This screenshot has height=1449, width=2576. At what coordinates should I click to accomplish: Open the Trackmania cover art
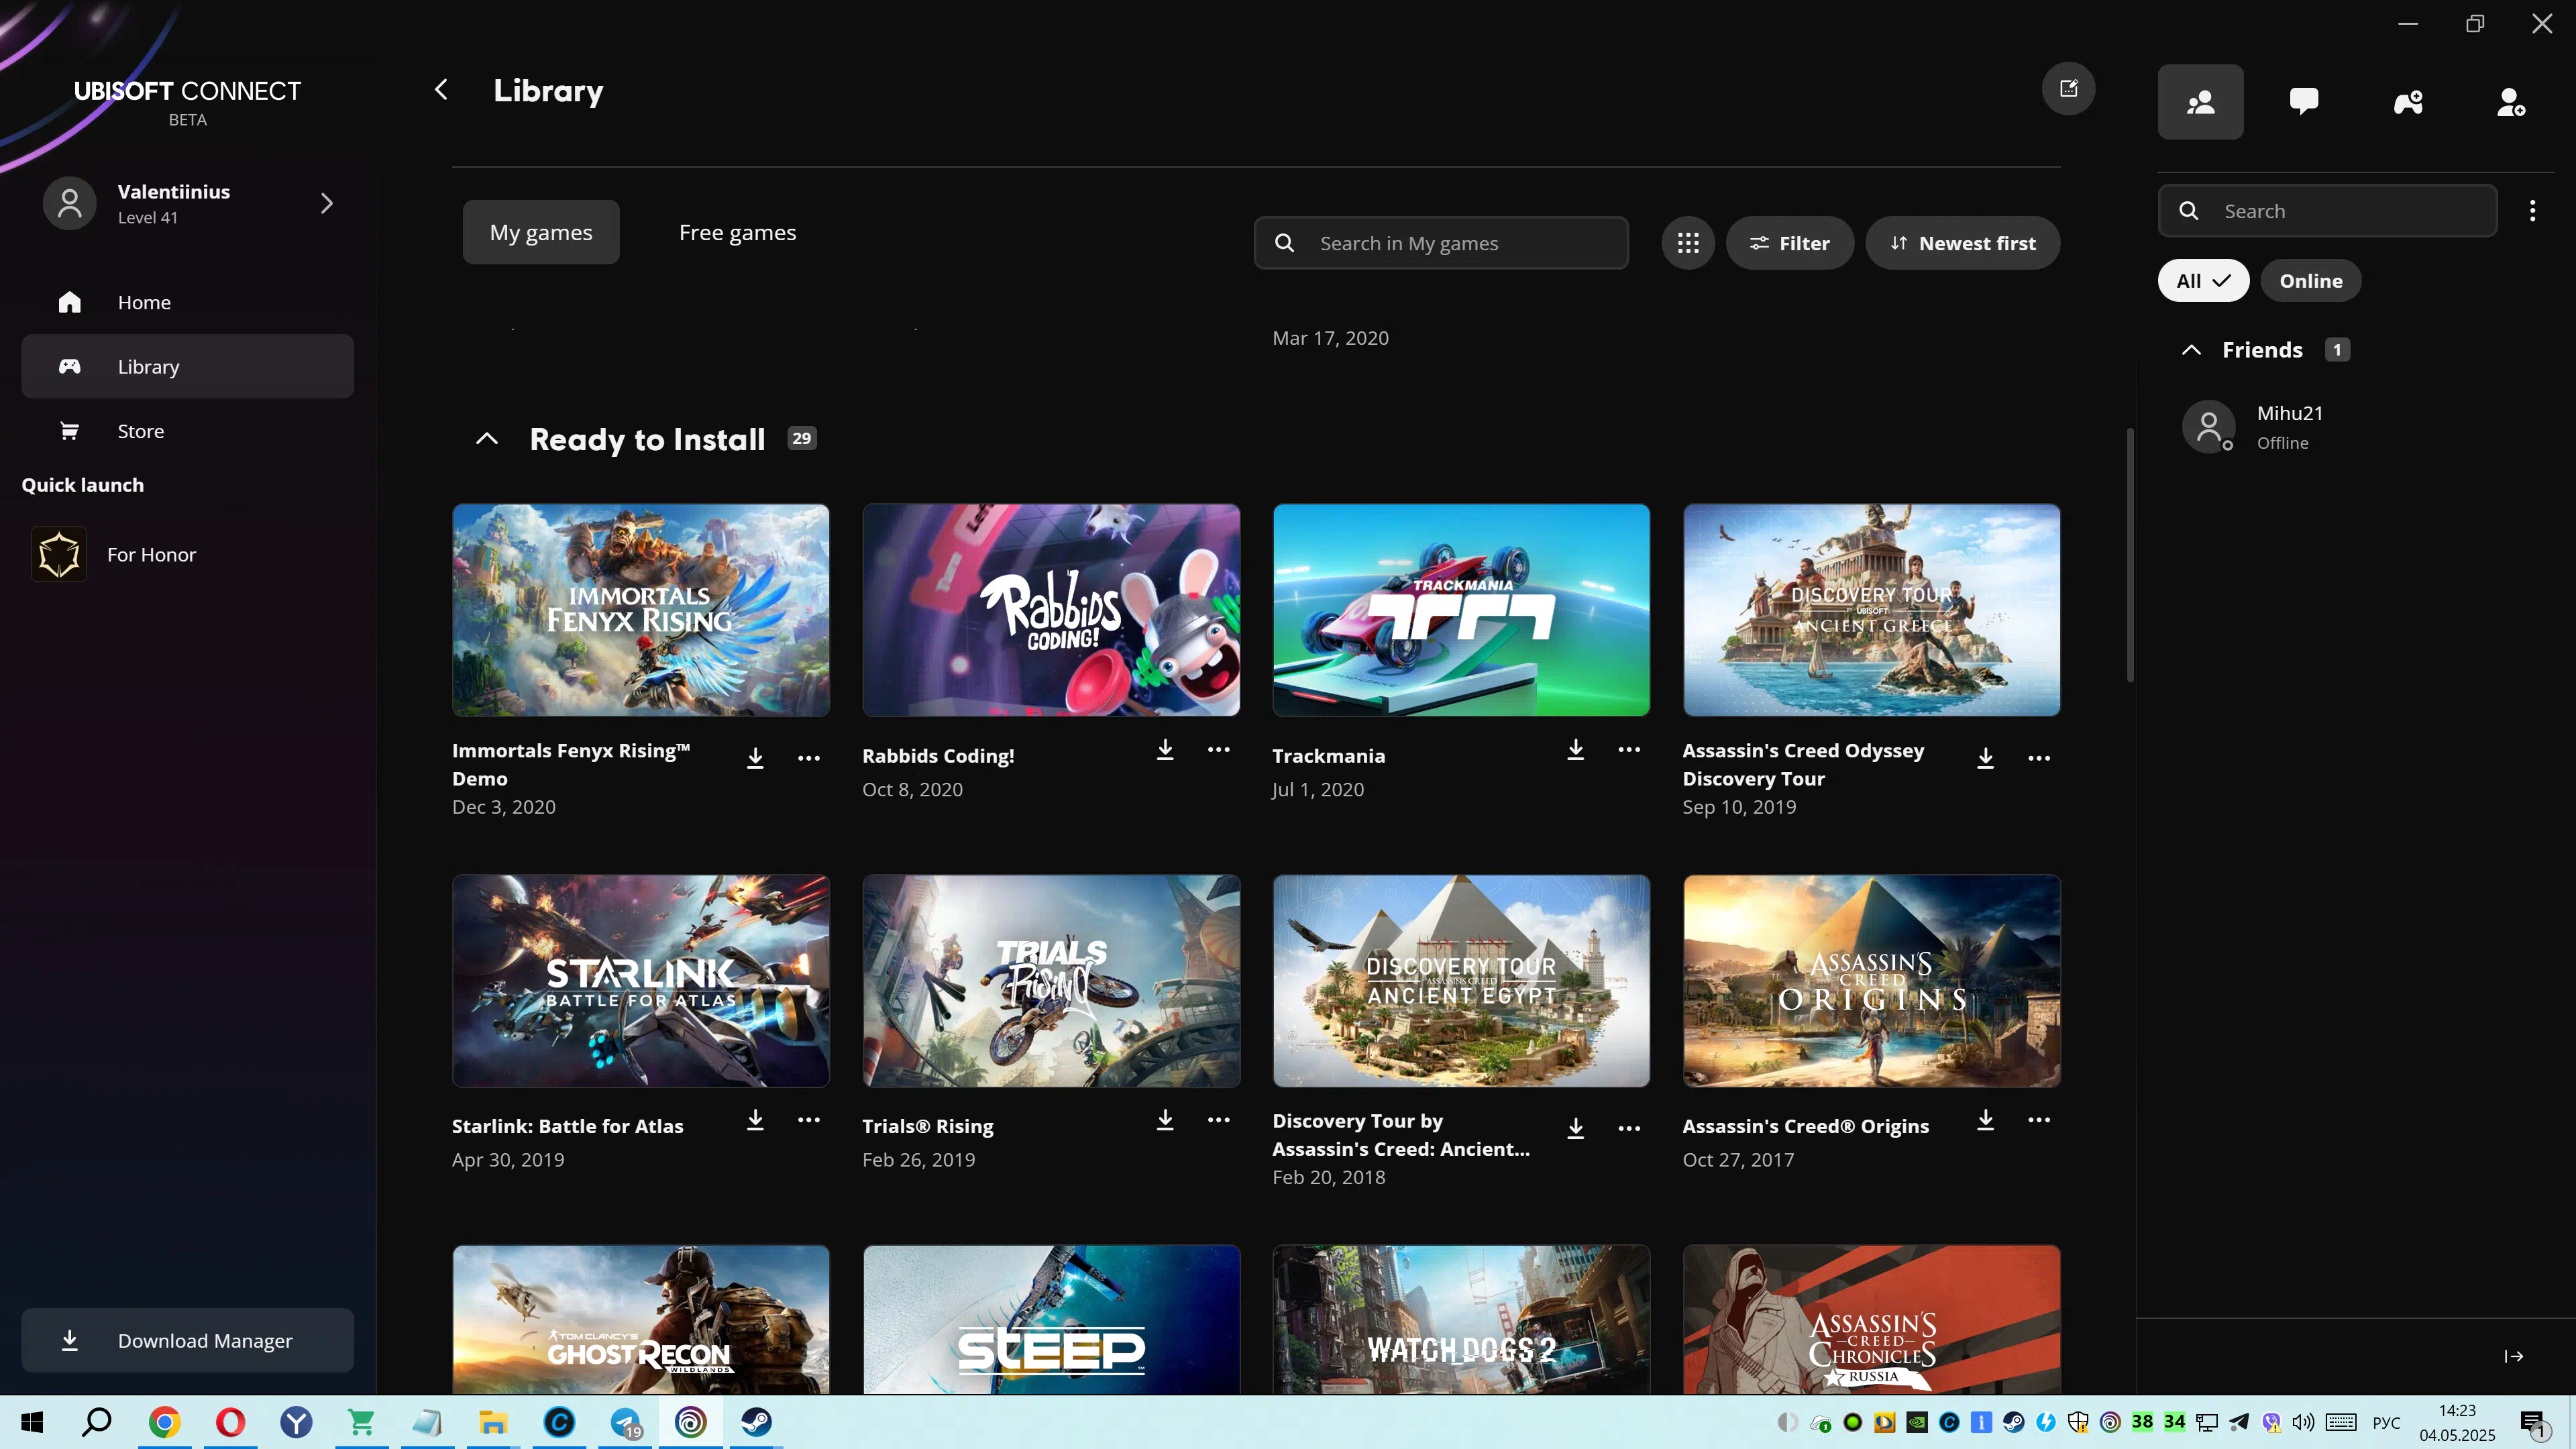(1461, 610)
